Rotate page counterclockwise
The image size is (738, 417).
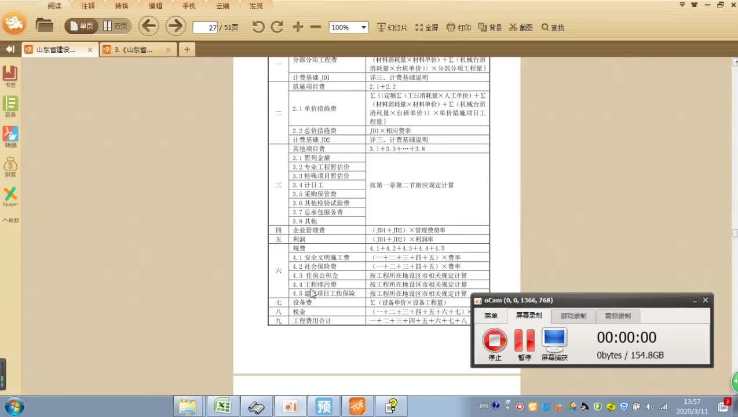point(258,27)
